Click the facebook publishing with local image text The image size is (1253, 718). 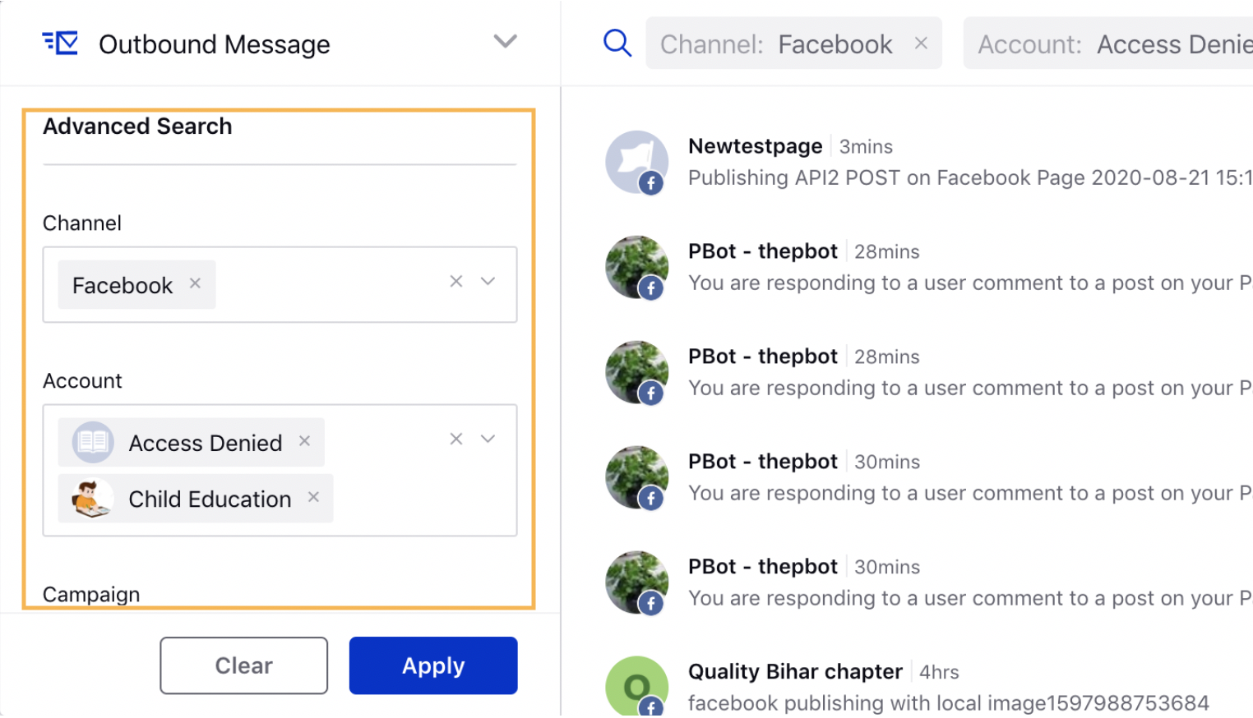click(x=948, y=703)
